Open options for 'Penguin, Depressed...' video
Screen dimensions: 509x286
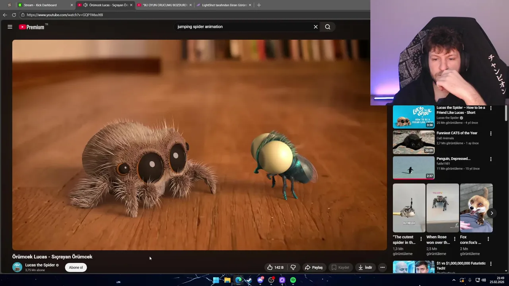[x=491, y=159]
